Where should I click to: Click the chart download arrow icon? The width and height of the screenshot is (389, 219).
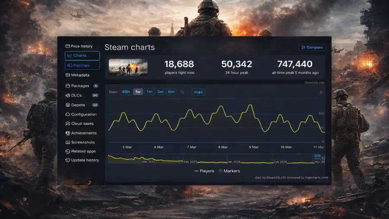(321, 92)
